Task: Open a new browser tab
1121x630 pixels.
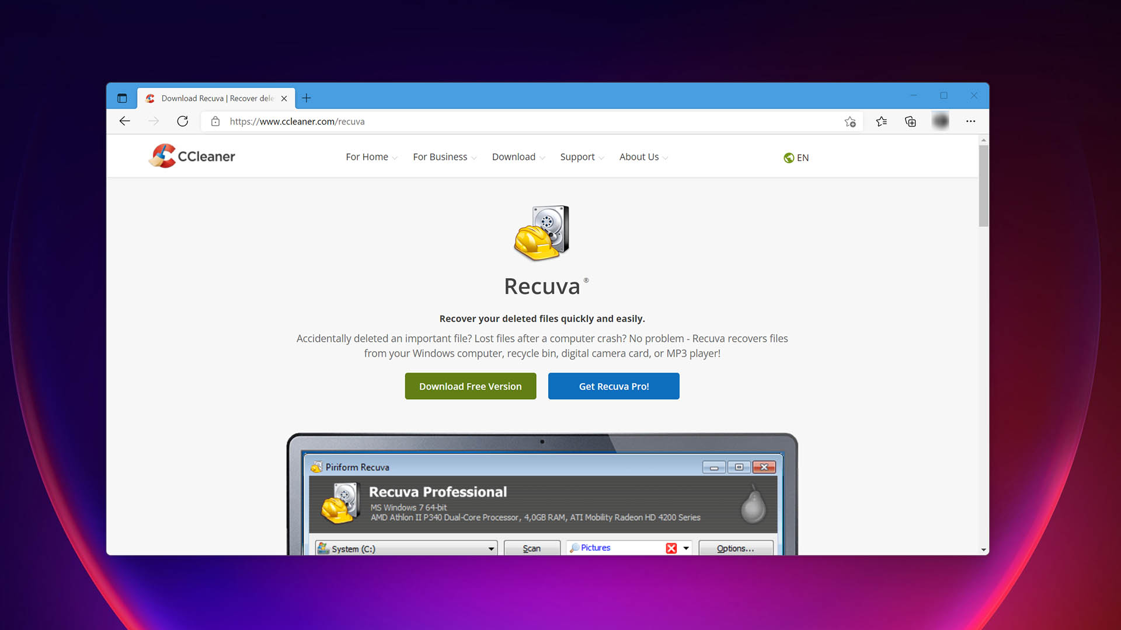Action: click(307, 98)
